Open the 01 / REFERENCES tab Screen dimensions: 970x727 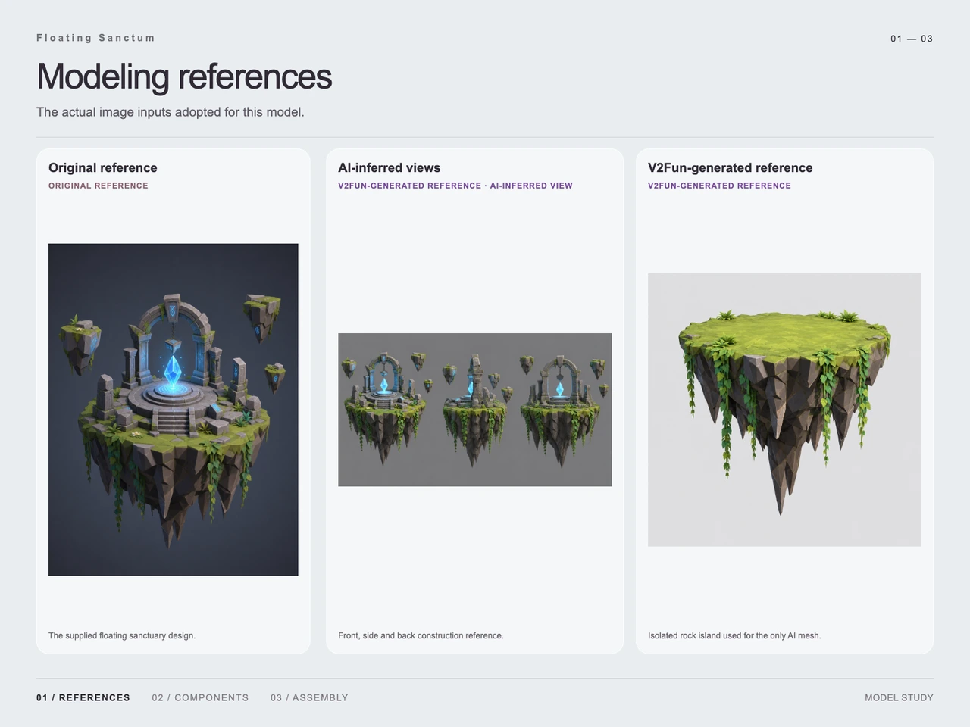(83, 697)
